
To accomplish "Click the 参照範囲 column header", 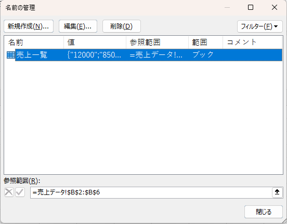I will (157, 43).
